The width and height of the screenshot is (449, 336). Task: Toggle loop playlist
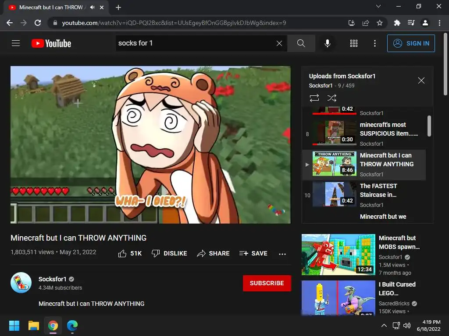coord(314,98)
